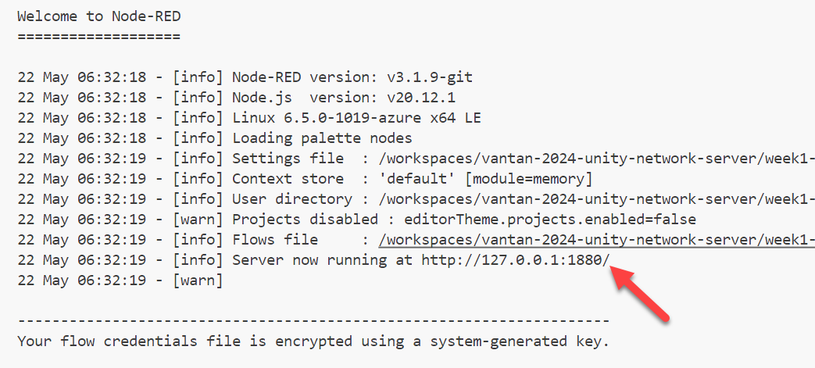The image size is (815, 368).
Task: Click the Linux 6.5.0-1019-azure line
Action: [x=356, y=118]
